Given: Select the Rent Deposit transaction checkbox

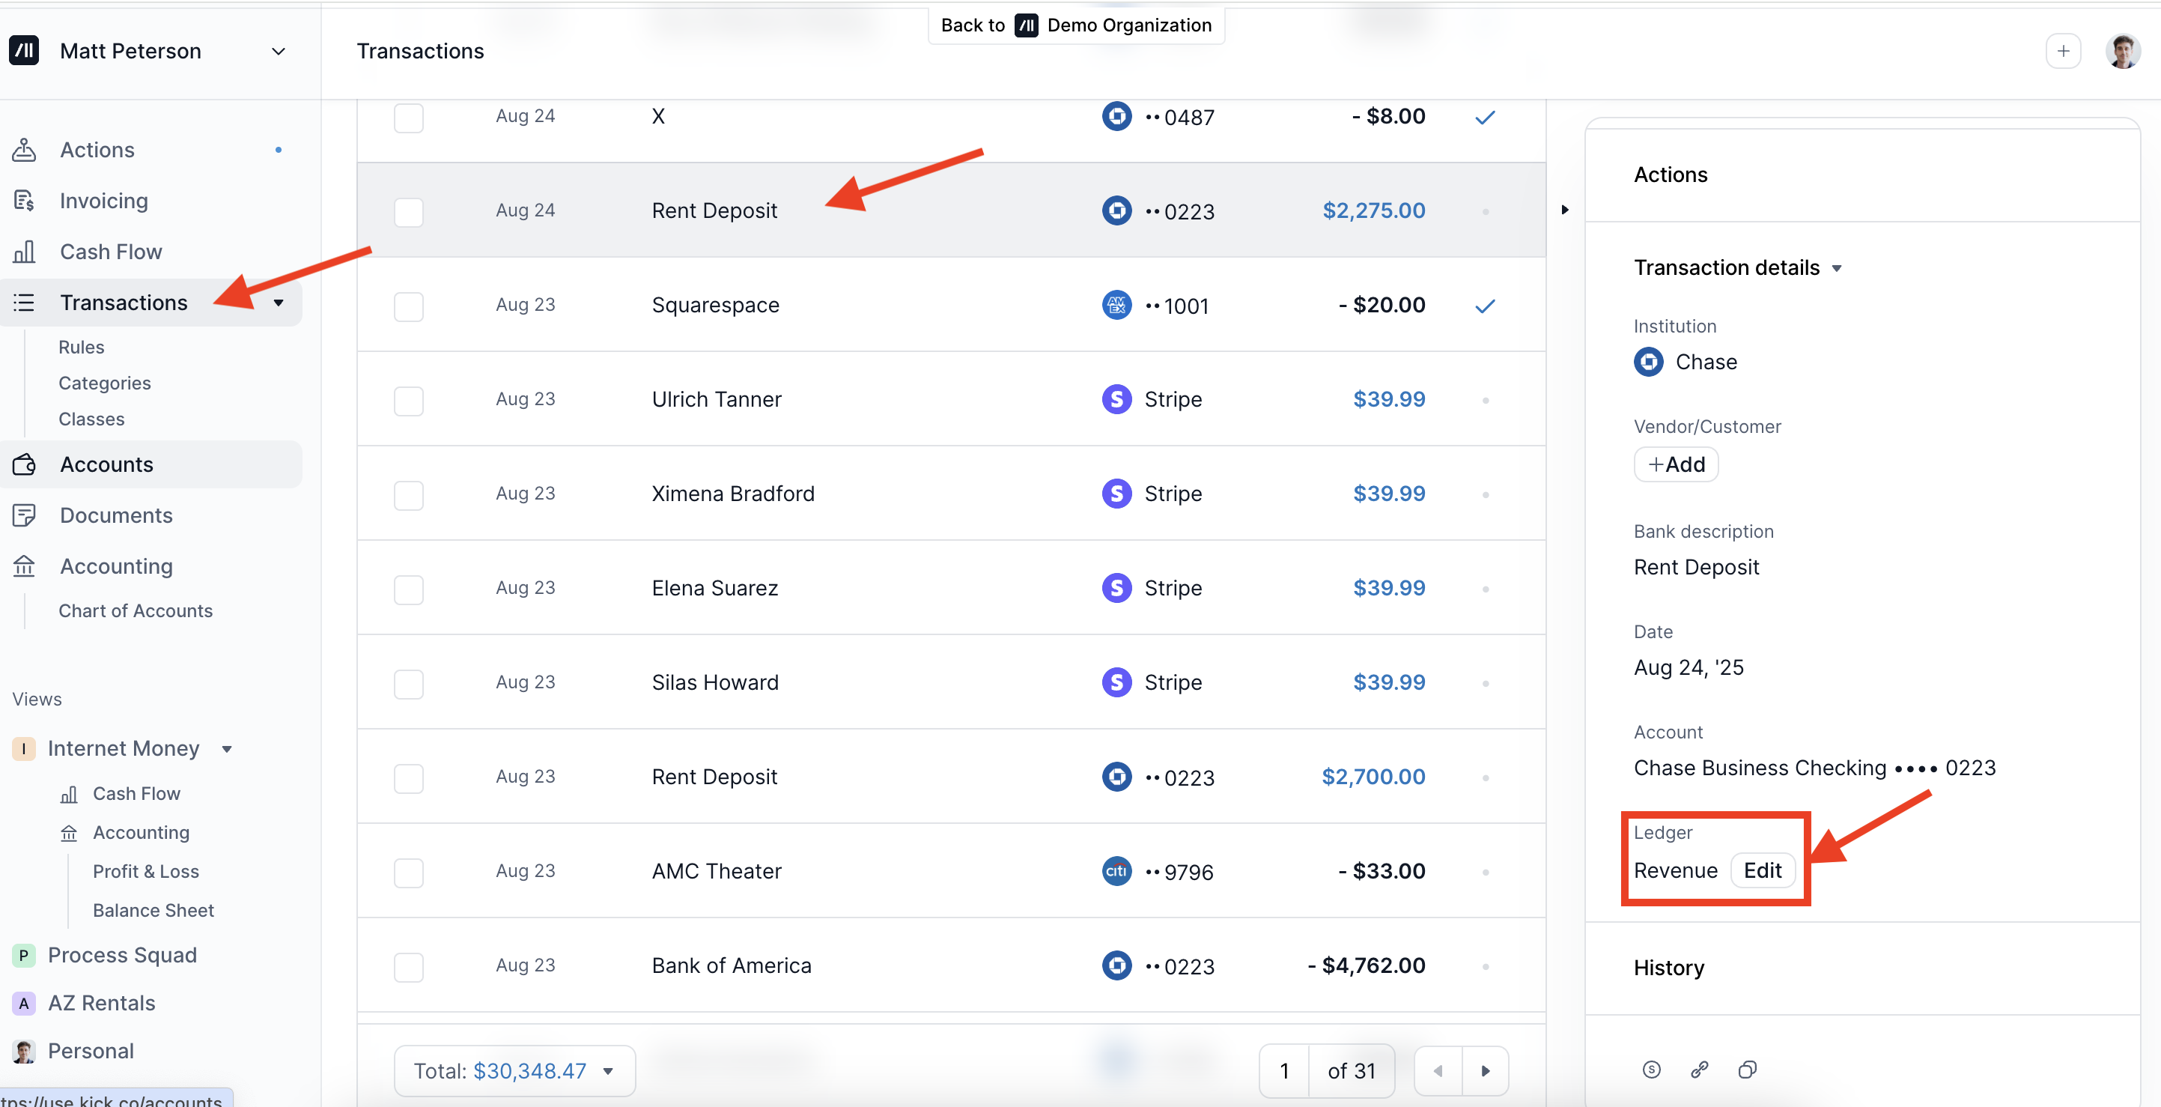Looking at the screenshot, I should pyautogui.click(x=409, y=212).
